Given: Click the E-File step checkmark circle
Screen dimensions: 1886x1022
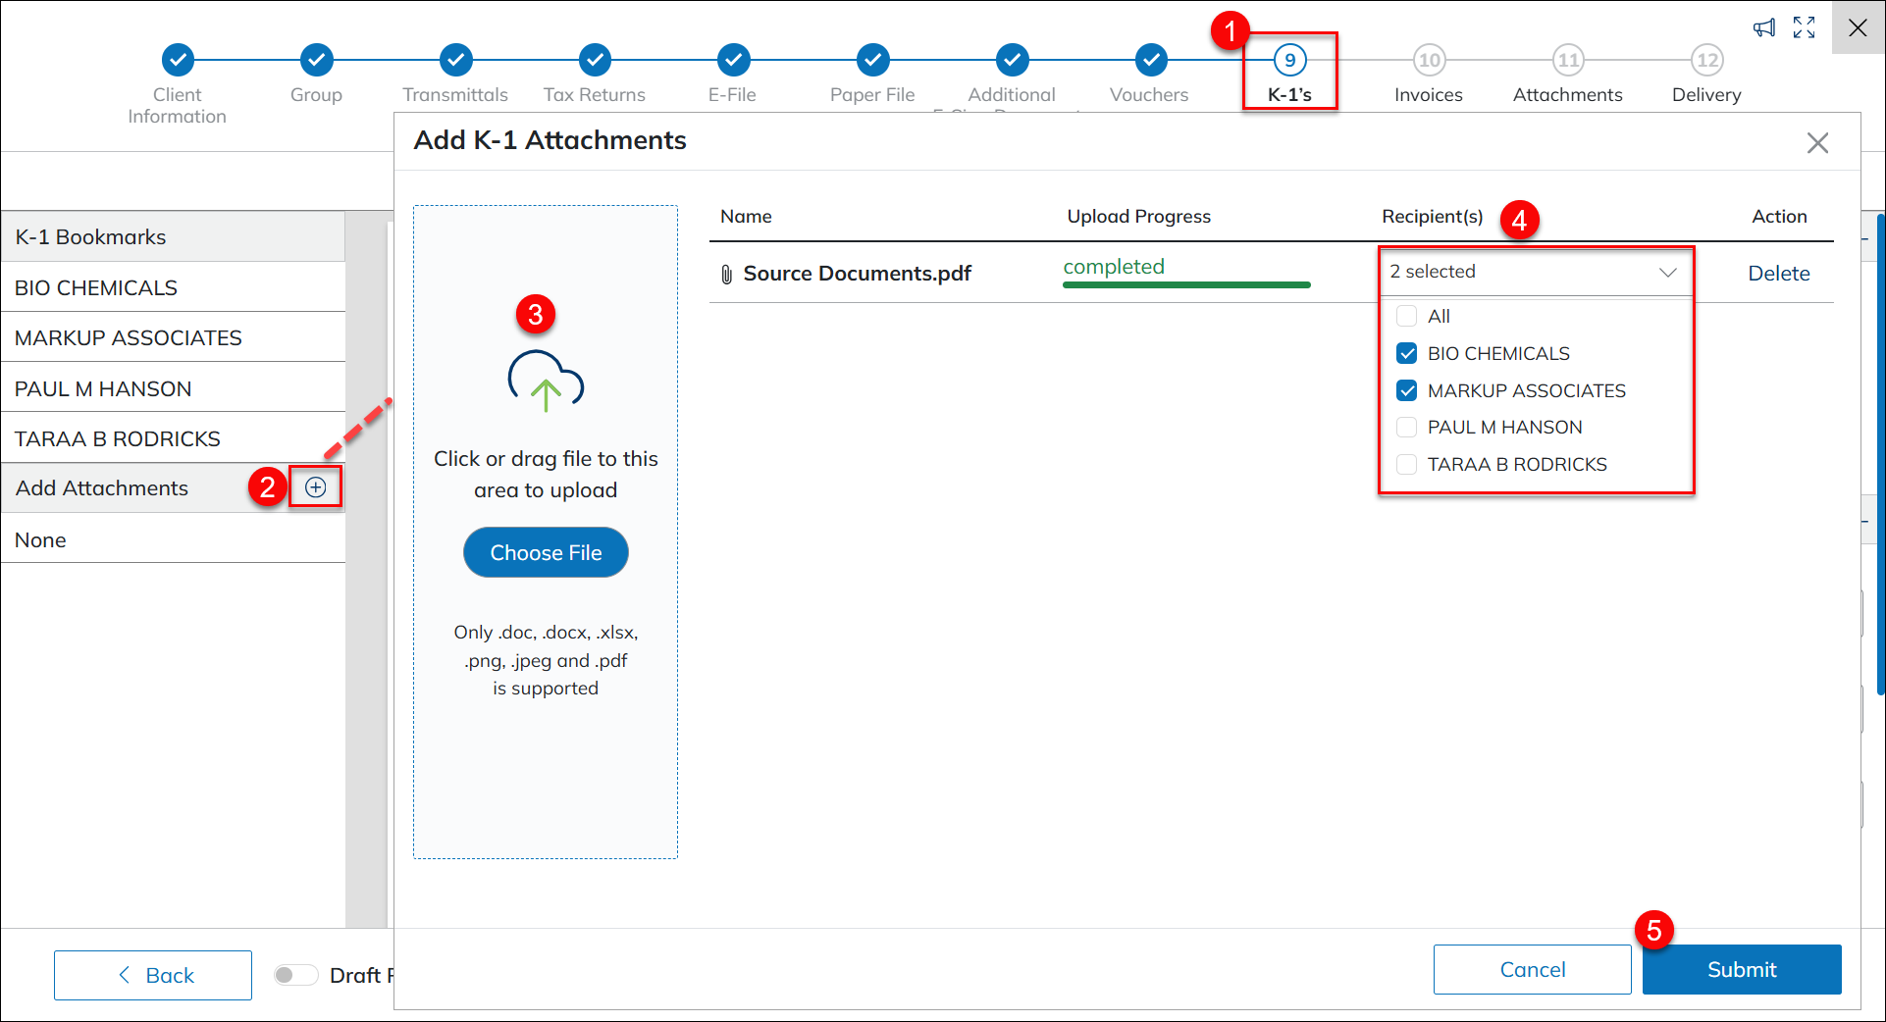Looking at the screenshot, I should 733,60.
